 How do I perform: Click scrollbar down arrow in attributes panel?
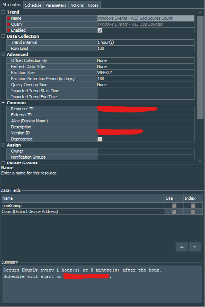point(200,161)
